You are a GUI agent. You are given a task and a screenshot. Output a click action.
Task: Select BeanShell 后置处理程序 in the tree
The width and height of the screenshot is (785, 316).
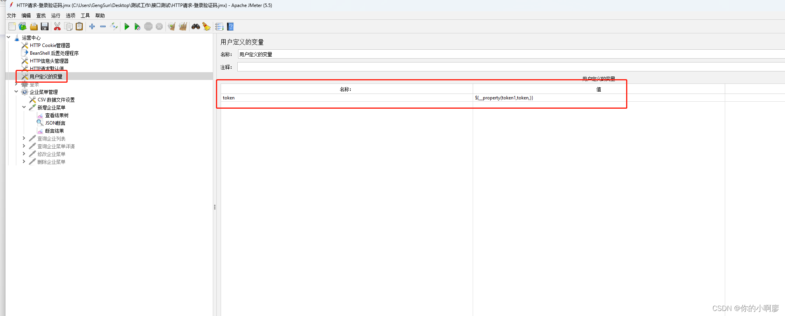pos(54,53)
